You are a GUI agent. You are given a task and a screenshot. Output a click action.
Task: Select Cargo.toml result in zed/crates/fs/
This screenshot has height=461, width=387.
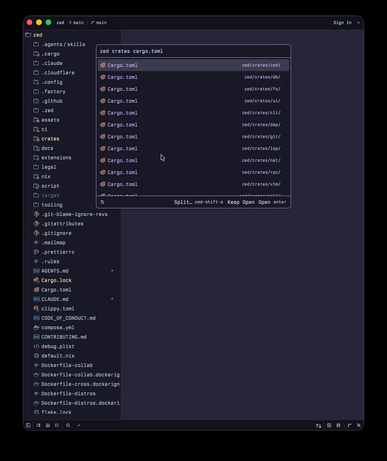click(x=193, y=89)
